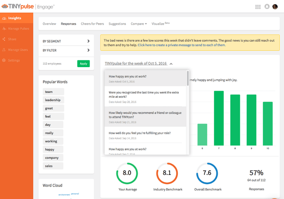
Task: Click the question list scrollbar
Action: pos(187,78)
